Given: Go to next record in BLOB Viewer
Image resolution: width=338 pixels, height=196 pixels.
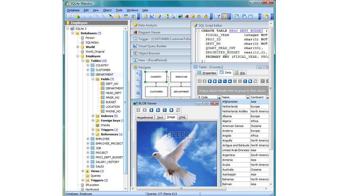Looking at the screenshot, I should pyautogui.click(x=151, y=110).
